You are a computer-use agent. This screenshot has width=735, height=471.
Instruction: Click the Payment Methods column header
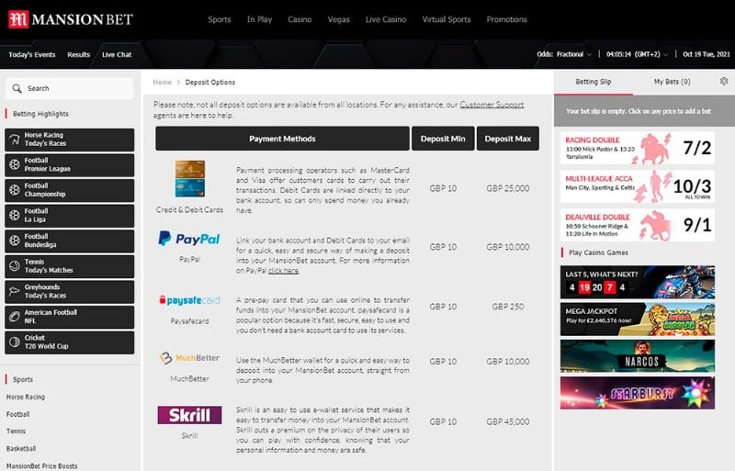[282, 139]
